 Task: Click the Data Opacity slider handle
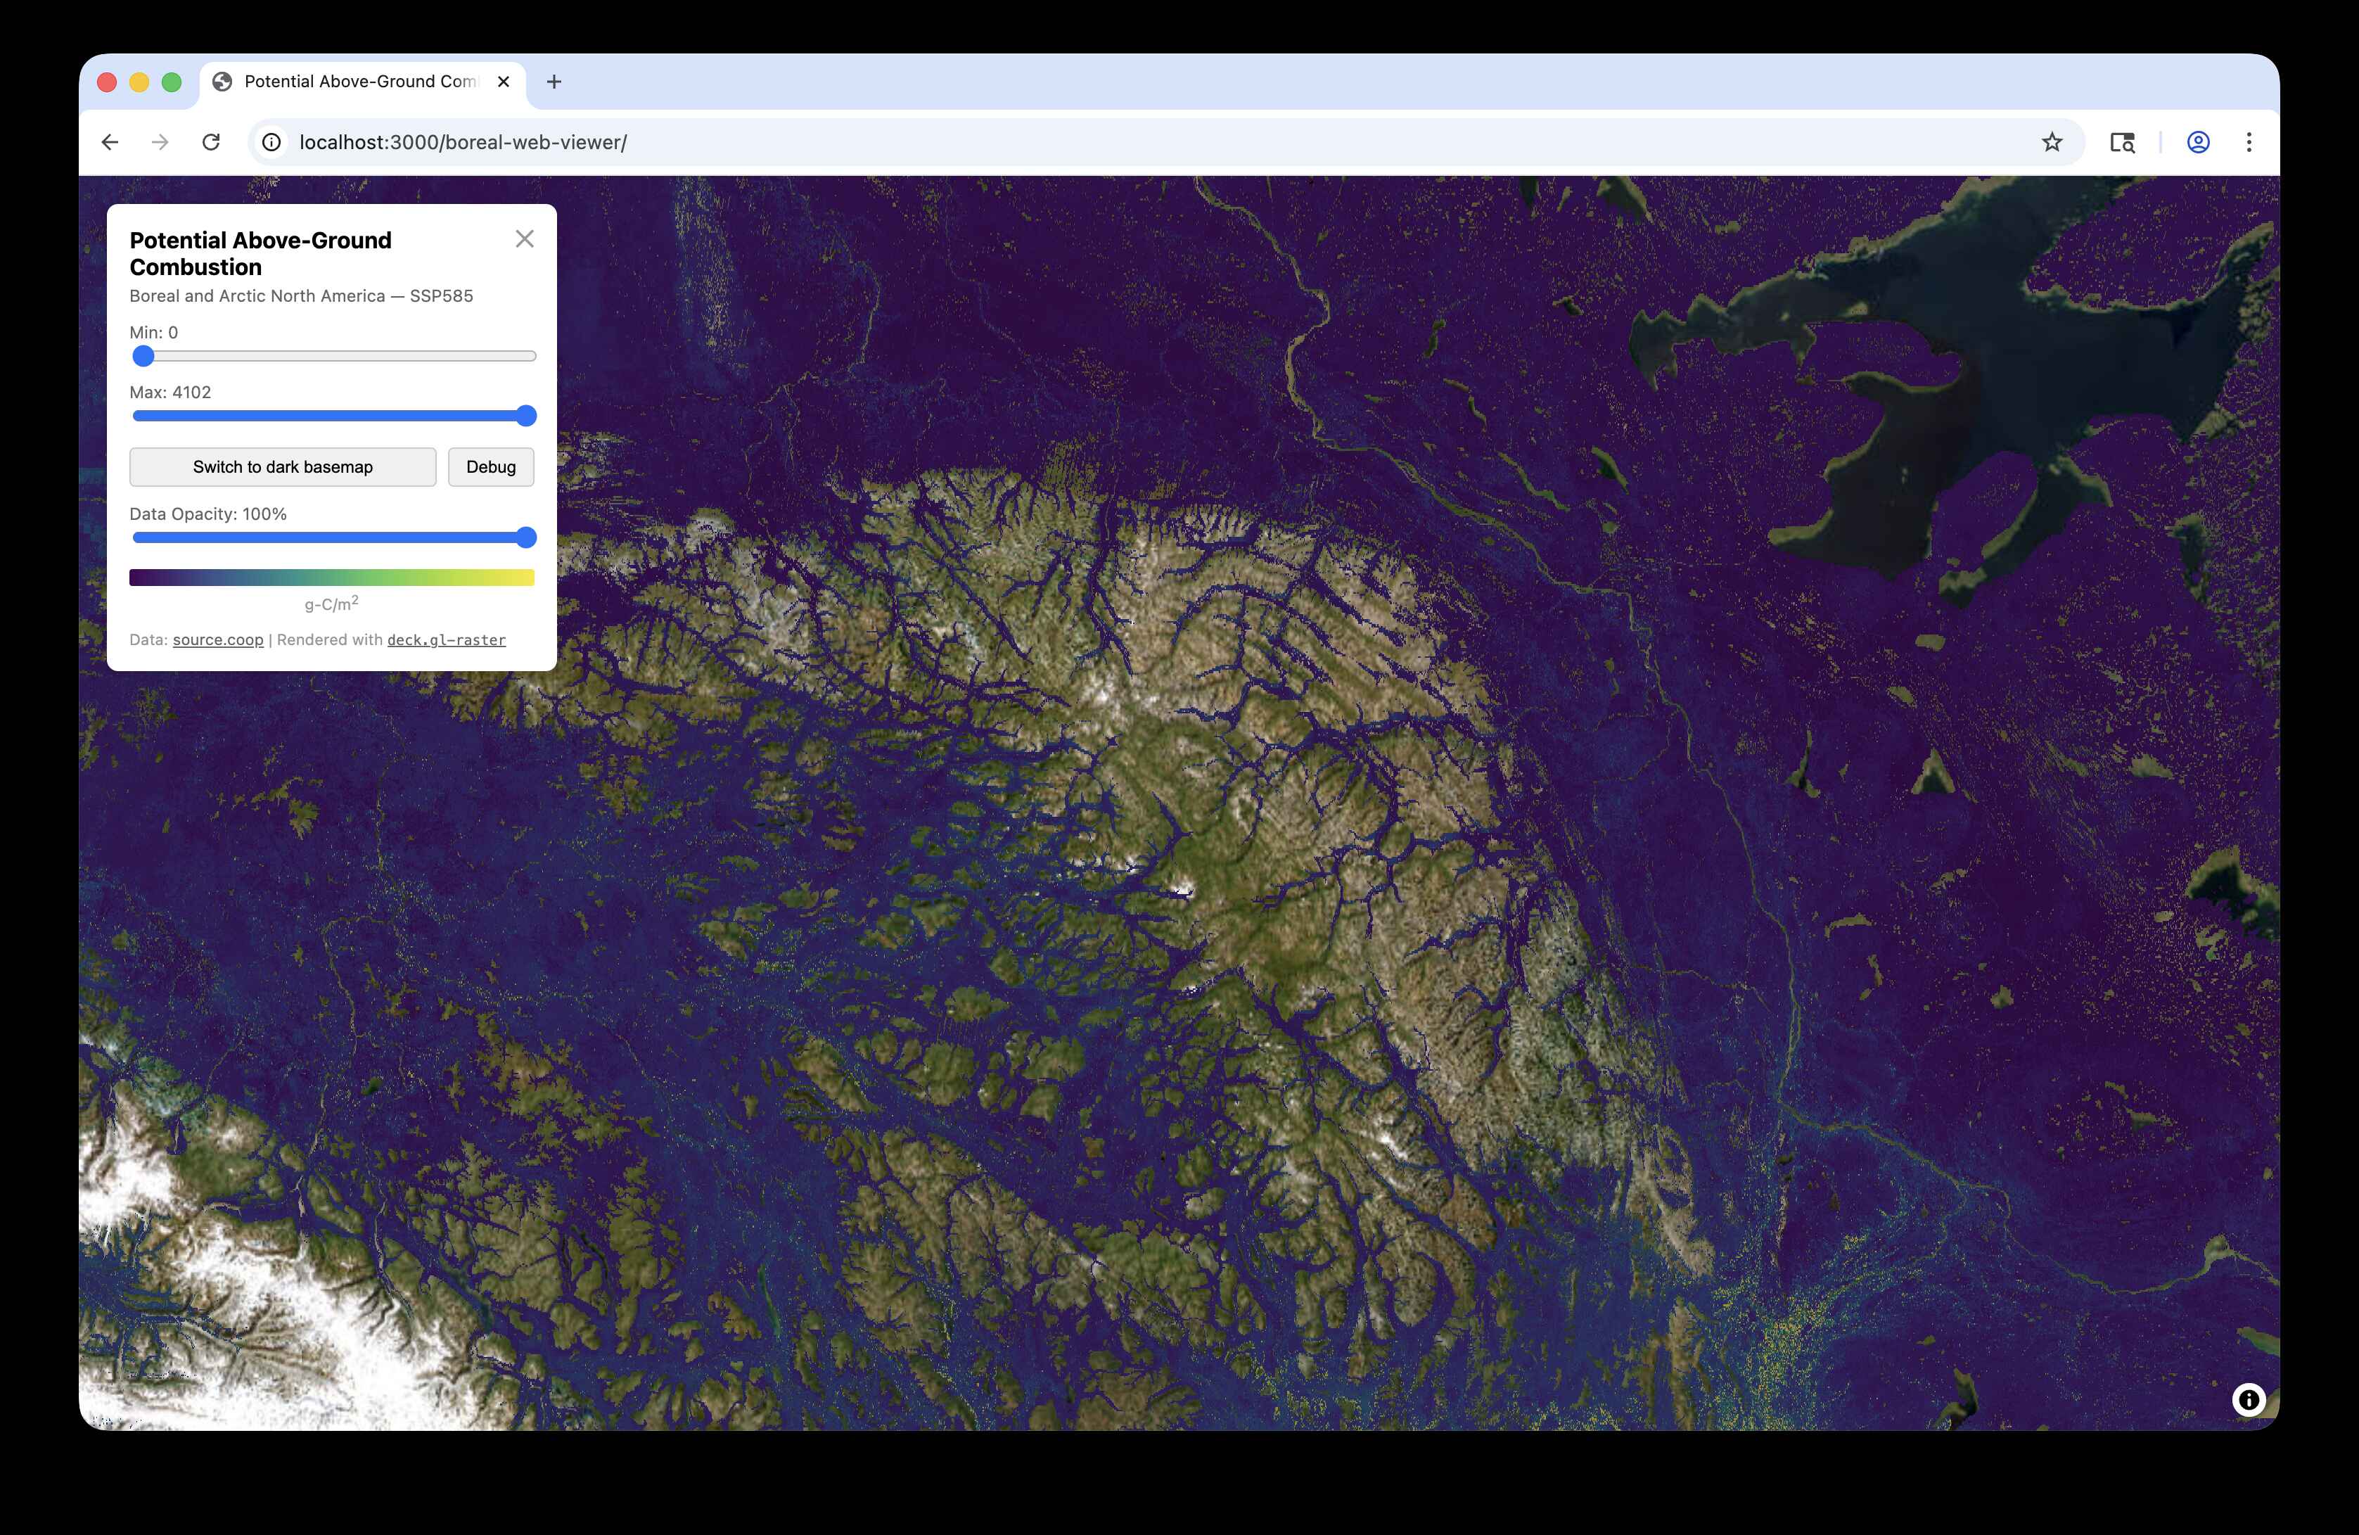(x=526, y=537)
